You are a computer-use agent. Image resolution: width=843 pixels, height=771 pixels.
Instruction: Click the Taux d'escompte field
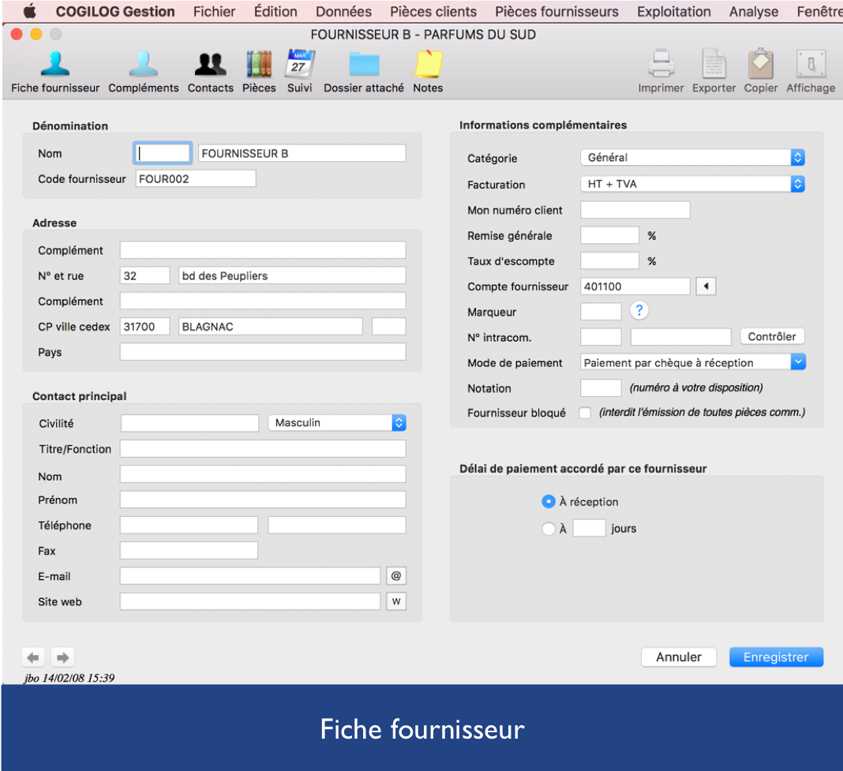tap(609, 260)
